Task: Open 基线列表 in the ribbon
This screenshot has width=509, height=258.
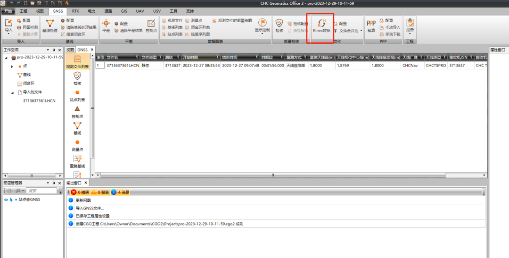Action: tap(172, 27)
